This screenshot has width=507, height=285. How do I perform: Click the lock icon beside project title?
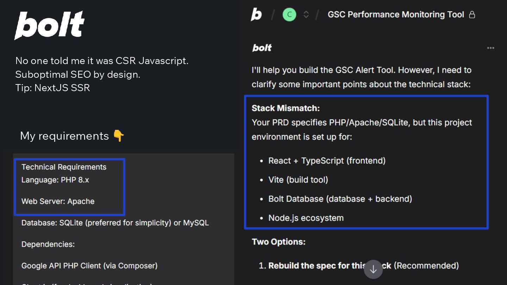tap(472, 15)
